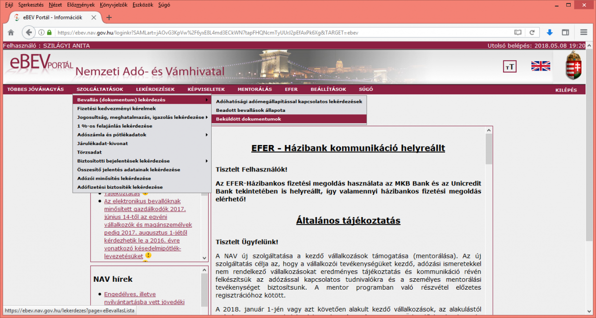Viewport: 596px width, 318px height.
Task: Open the Eszközök menu
Action: tap(143, 4)
